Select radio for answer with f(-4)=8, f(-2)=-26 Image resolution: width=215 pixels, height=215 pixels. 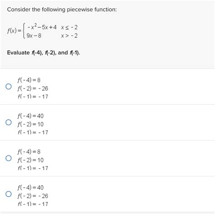(x=9, y=87)
